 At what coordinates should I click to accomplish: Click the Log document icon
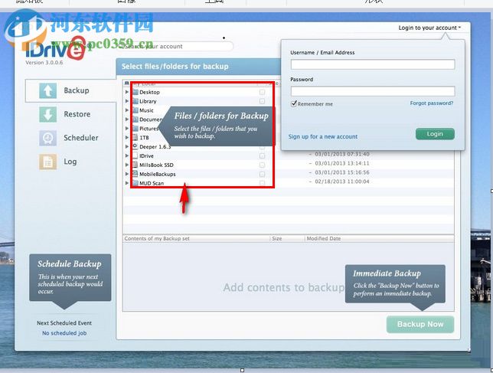(47, 162)
